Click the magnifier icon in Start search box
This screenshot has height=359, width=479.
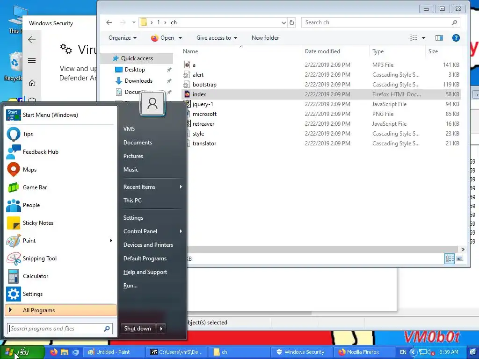[107, 329]
